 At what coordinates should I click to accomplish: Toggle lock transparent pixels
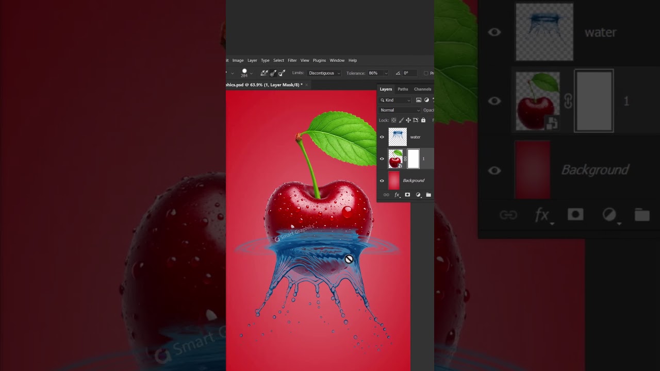(x=394, y=120)
